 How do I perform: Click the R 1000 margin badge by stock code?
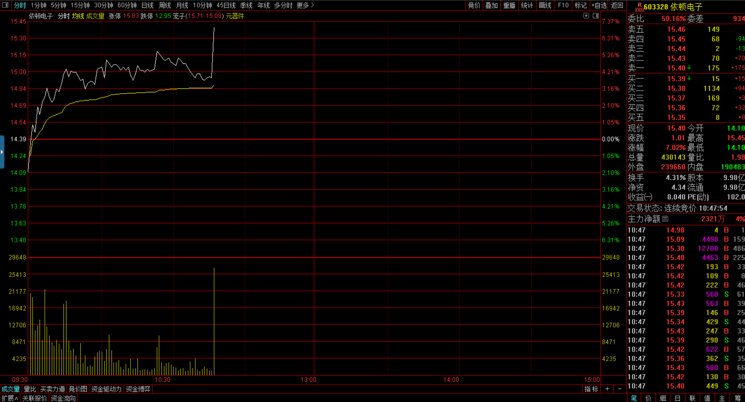click(639, 7)
